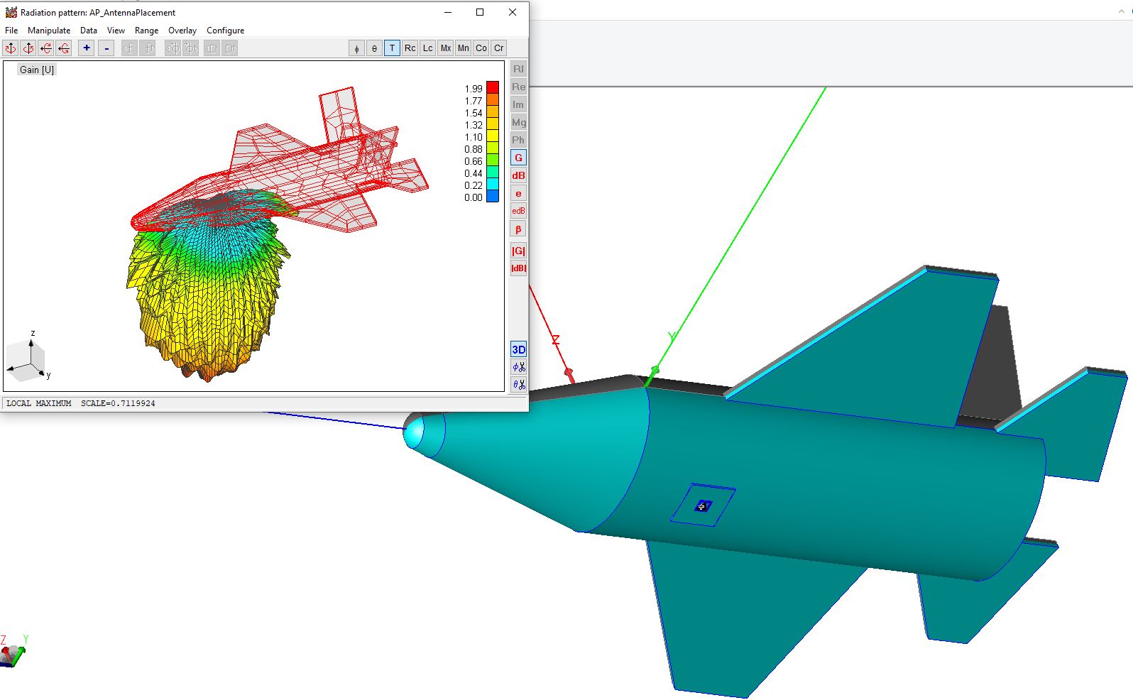Click the minus zoom-out toolbar button
Screen dimensions: 1133x700
coord(106,48)
